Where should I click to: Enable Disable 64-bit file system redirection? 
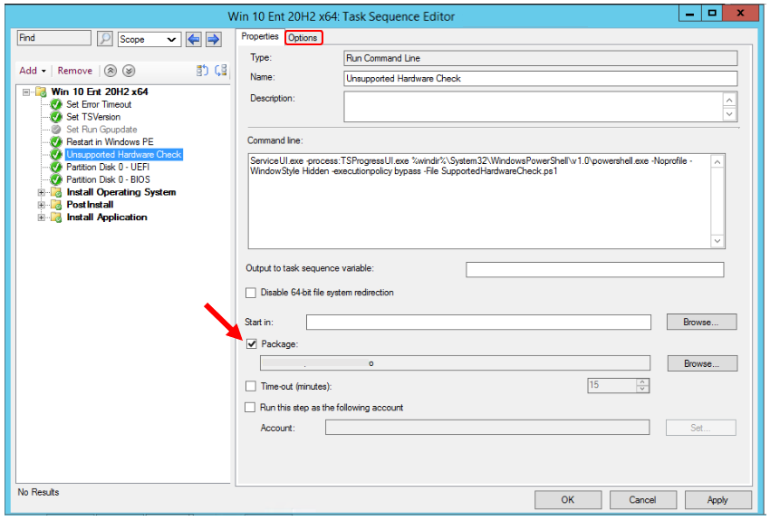pos(251,293)
